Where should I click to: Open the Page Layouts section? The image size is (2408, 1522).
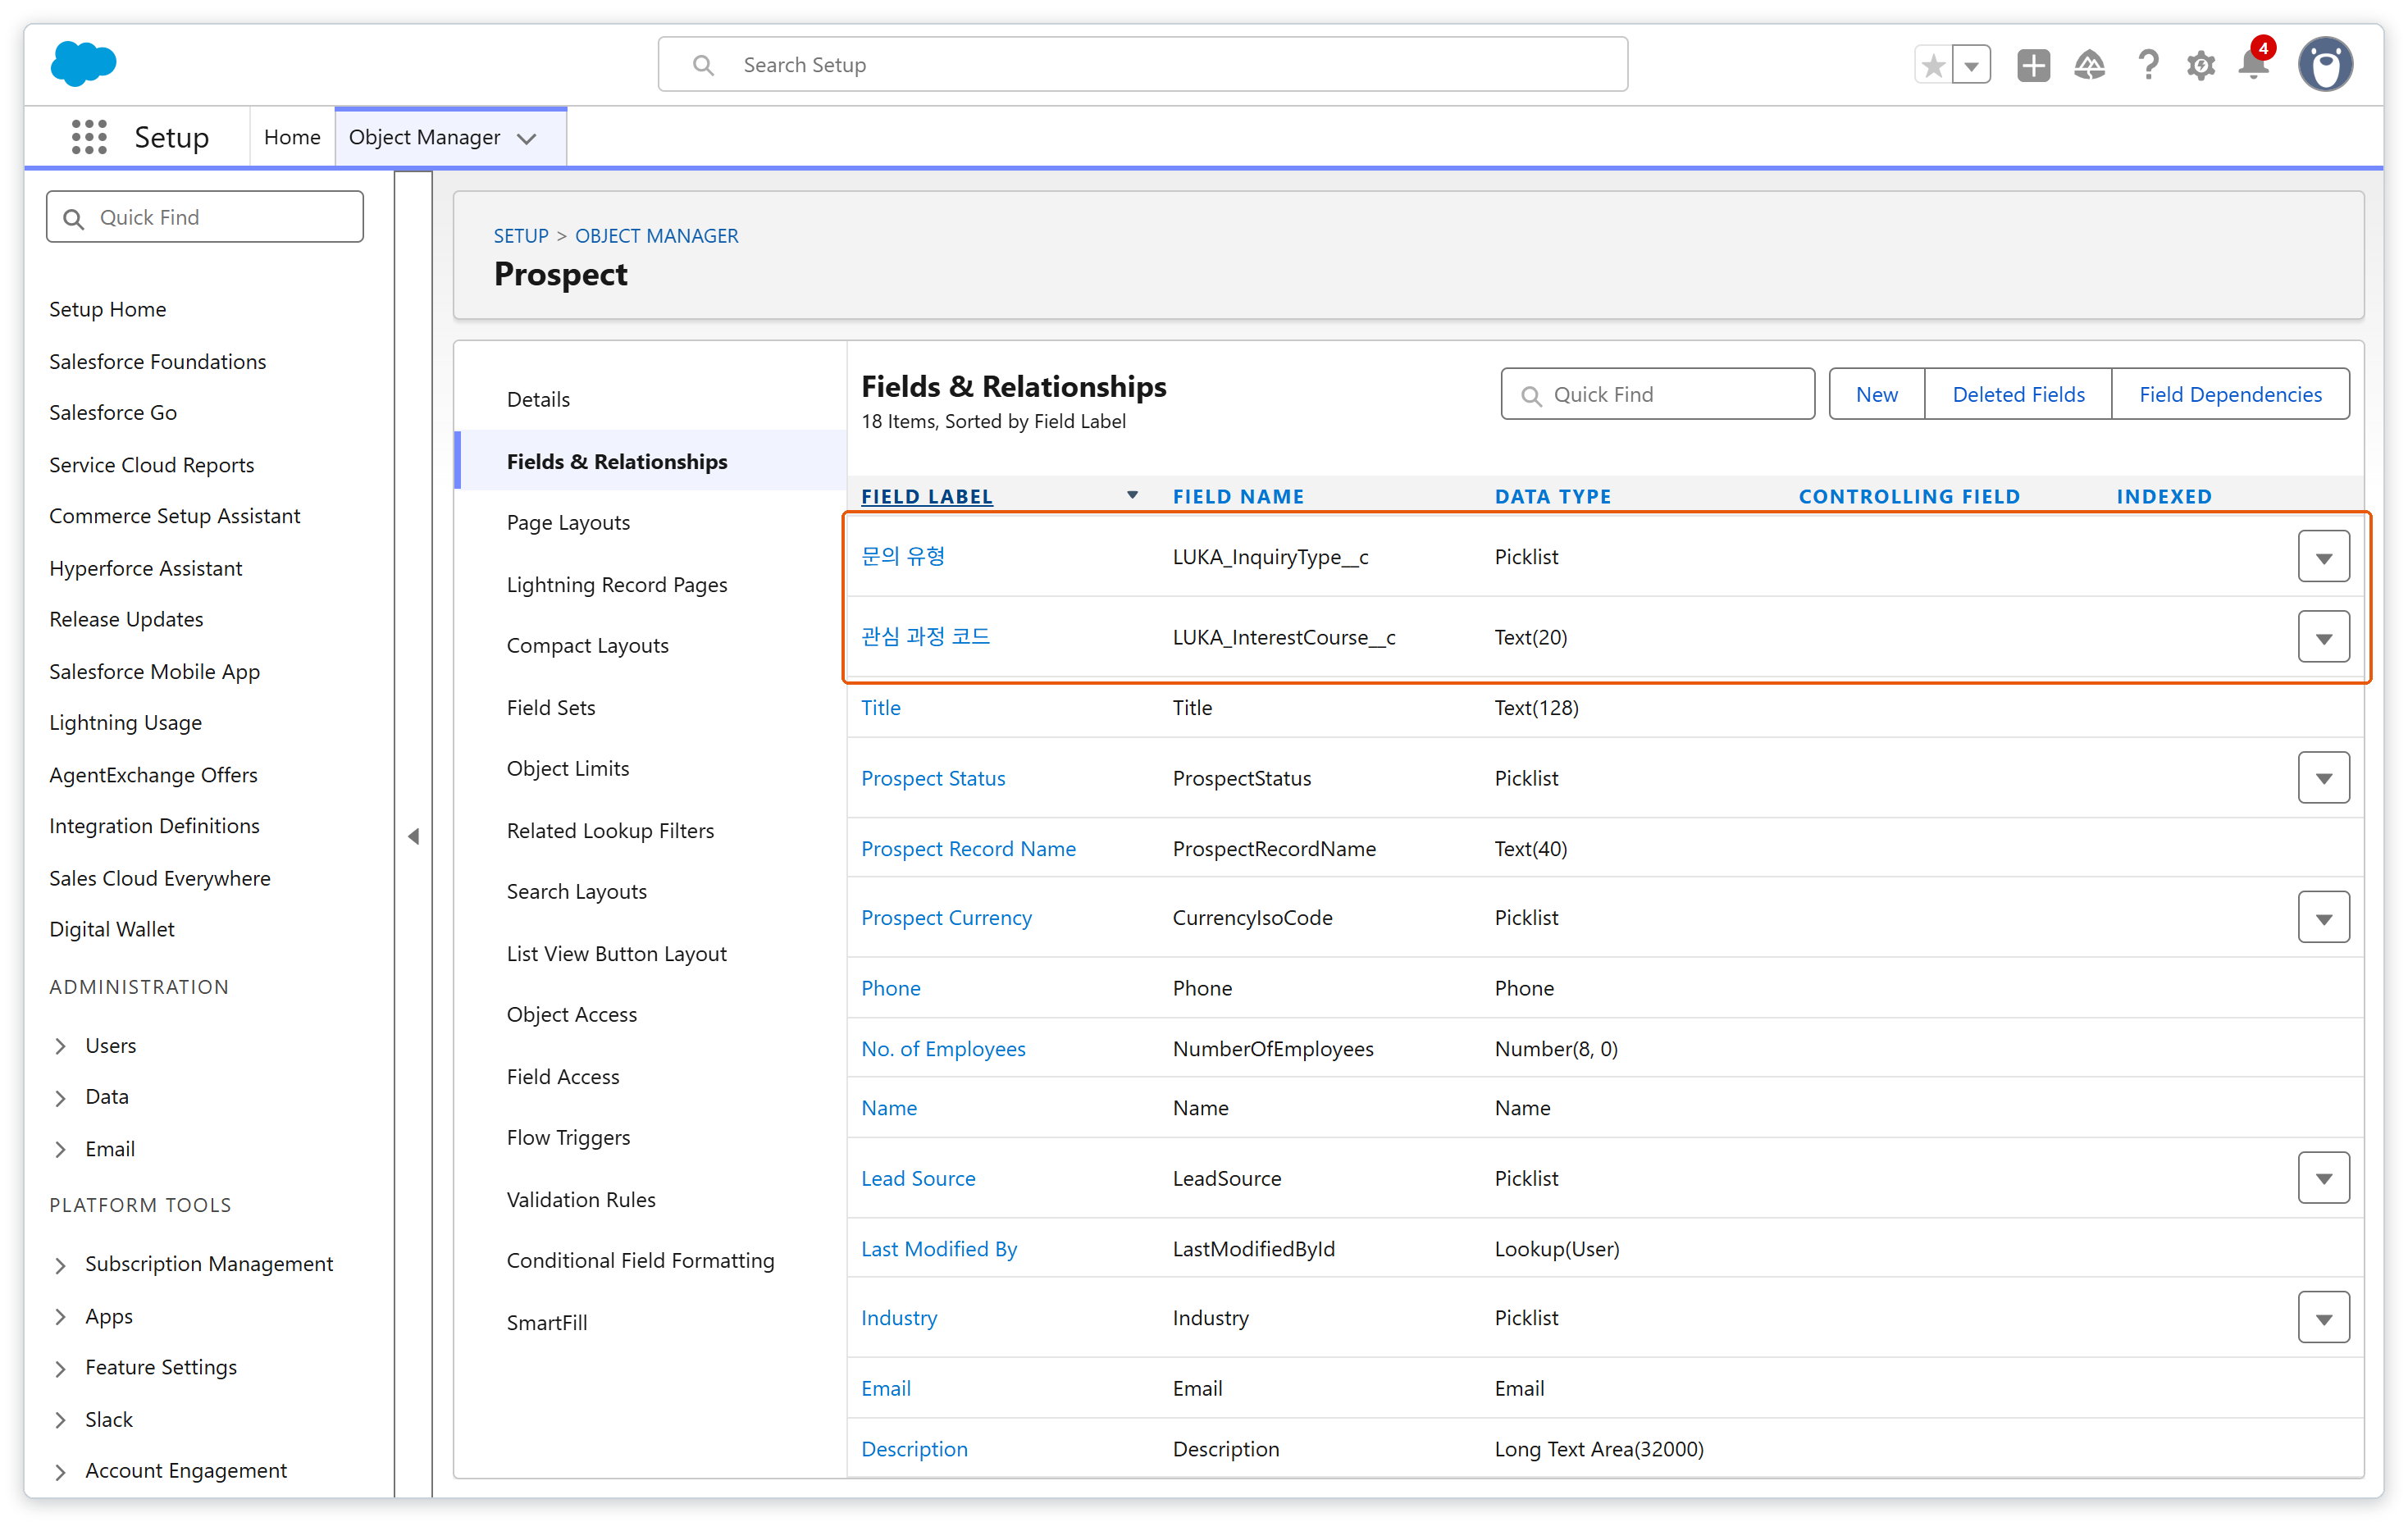pos(568,523)
